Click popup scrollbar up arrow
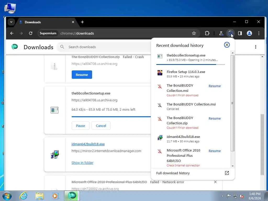Viewport: 268px width, 201px height. tap(232, 53)
